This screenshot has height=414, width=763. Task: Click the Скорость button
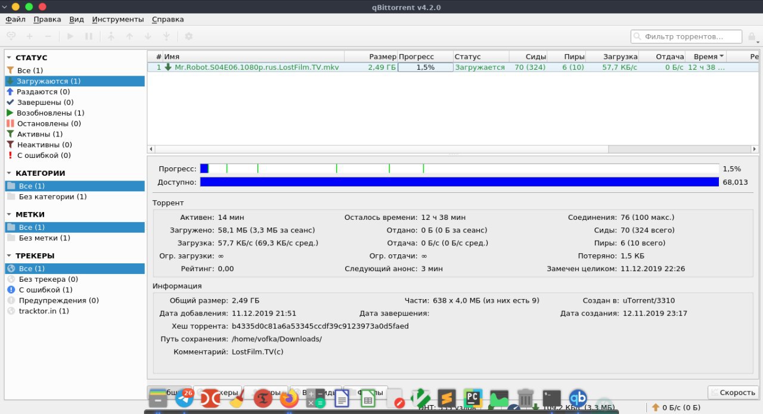point(733,393)
